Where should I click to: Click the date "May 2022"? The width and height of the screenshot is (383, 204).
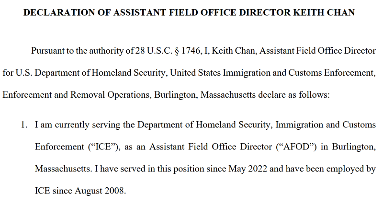[248, 169]
